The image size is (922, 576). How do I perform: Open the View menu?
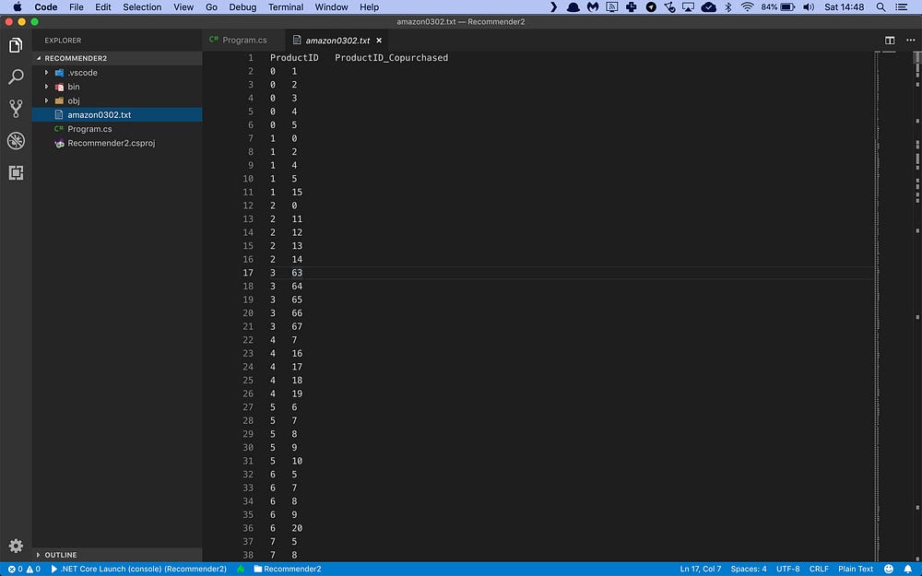click(183, 7)
